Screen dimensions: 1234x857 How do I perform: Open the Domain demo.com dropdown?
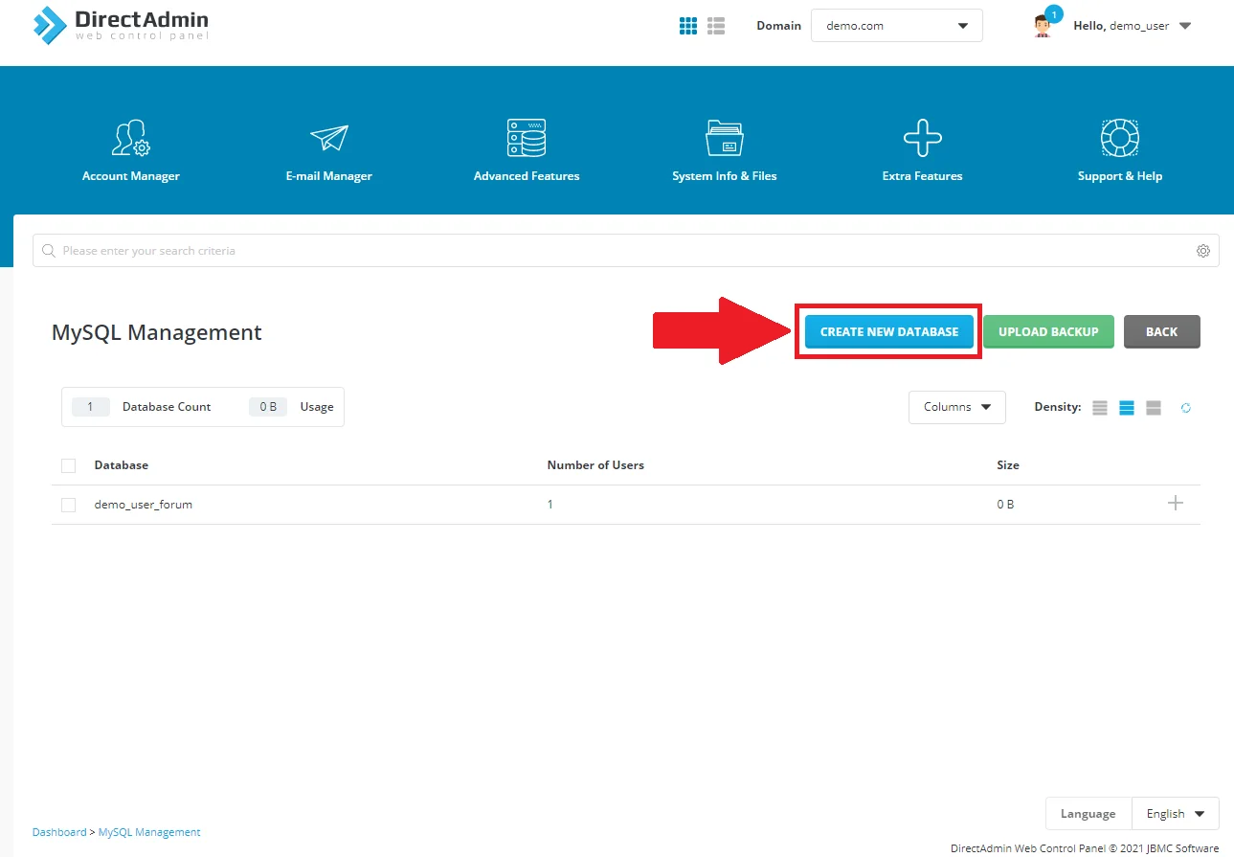(x=896, y=26)
